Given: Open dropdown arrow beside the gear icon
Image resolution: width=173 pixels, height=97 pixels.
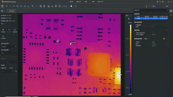Looking at the screenshot, I should (x=5, y=11).
